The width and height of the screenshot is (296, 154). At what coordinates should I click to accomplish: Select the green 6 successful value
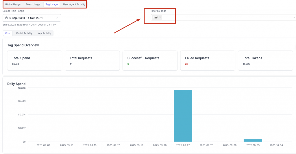click(x=128, y=64)
